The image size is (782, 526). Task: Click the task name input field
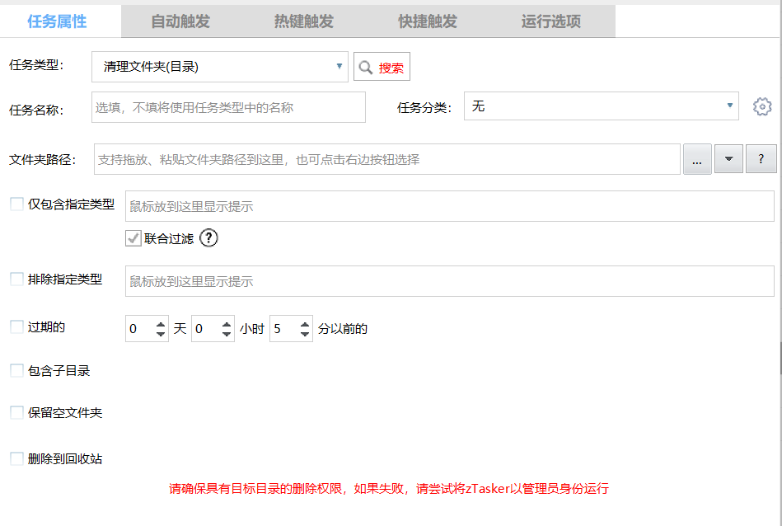pos(228,107)
